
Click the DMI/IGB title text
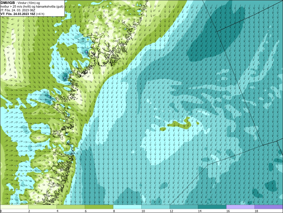pos(8,3)
